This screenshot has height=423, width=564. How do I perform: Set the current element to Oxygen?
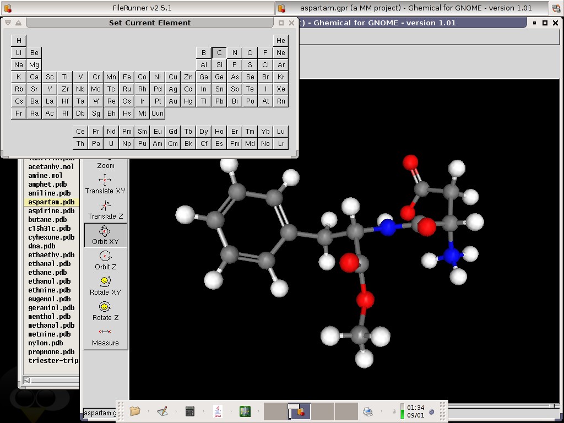click(x=250, y=53)
